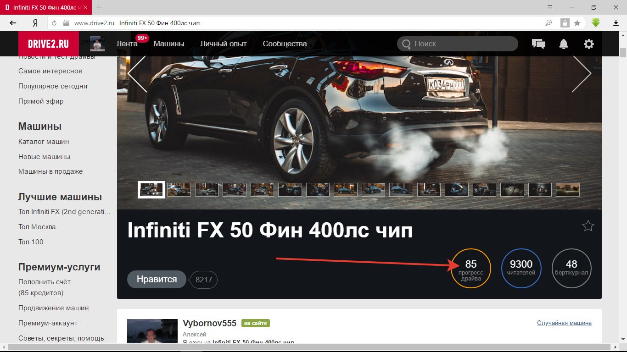Image resolution: width=627 pixels, height=352 pixels.
Task: Show the previous photo with the left arrow
Action: [x=137, y=73]
